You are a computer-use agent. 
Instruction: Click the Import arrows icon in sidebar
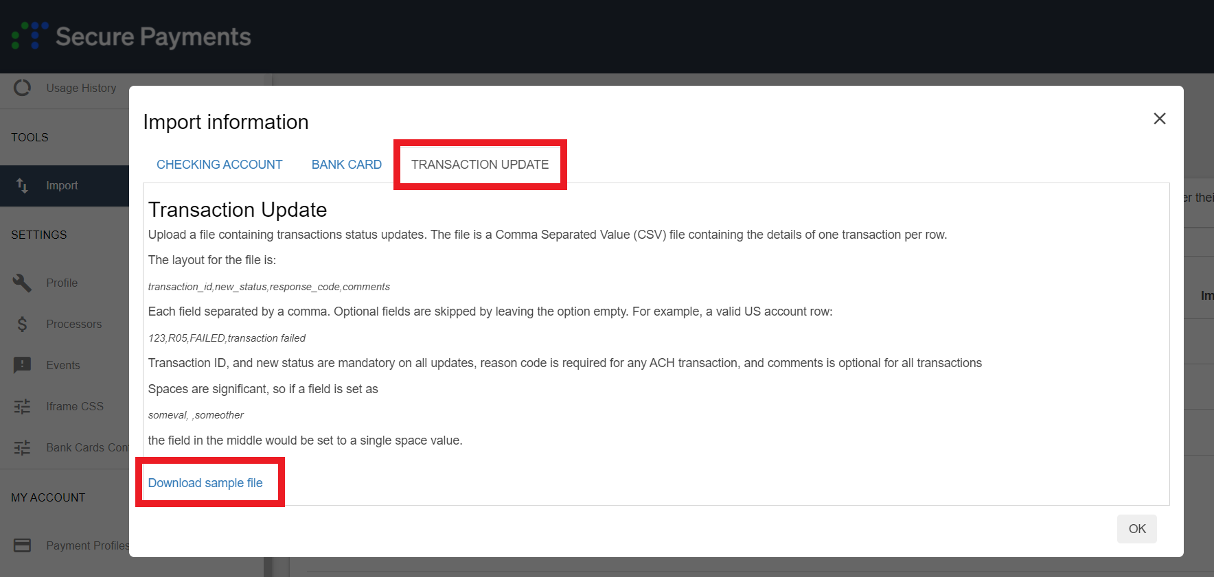click(22, 185)
